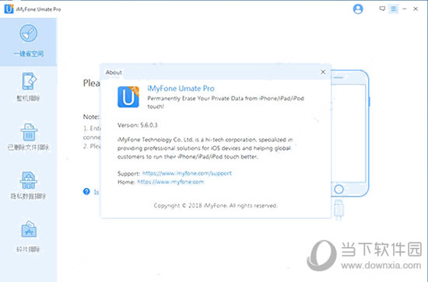The width and height of the screenshot is (428, 282).
Task: Click the Copyright 2018 iMyFone text
Action: pos(216,205)
